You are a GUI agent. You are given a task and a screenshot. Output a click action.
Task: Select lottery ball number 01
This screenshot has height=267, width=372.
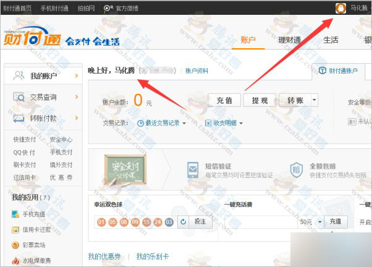tap(101, 221)
